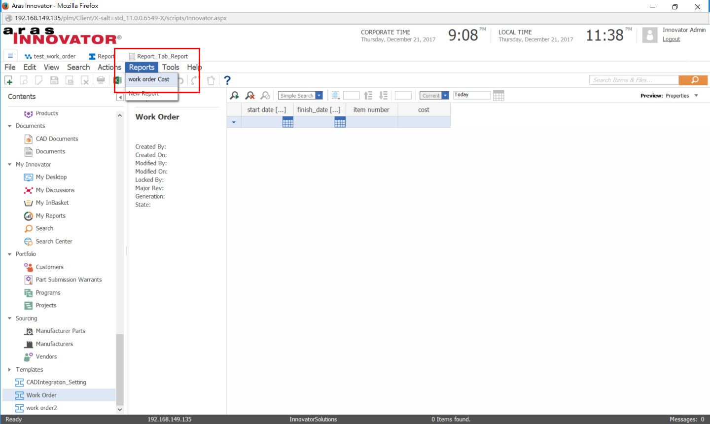The height and width of the screenshot is (424, 710).
Task: Open the Search menu
Action: pyautogui.click(x=78, y=68)
